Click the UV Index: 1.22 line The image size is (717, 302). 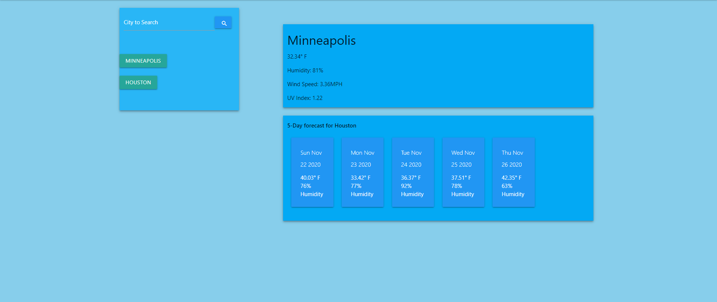click(x=305, y=98)
